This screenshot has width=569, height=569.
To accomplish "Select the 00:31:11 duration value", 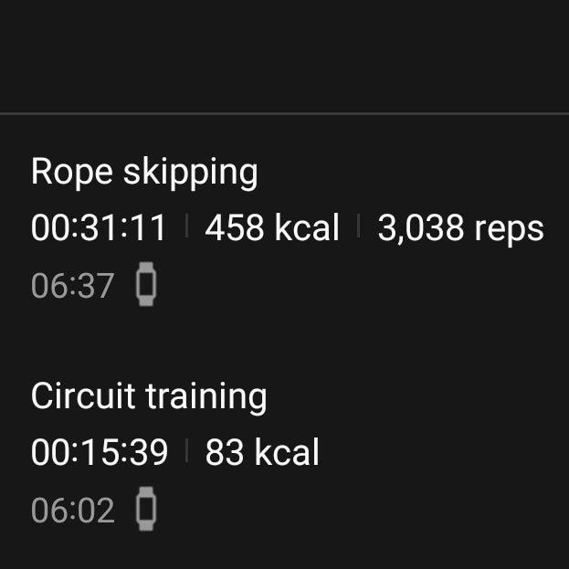I will 100,228.
